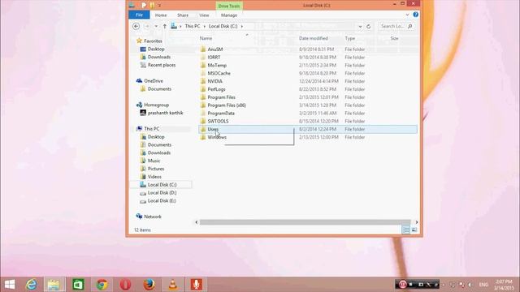Select the MoTemp folder
Image resolution: width=520 pixels, height=292 pixels.
pos(217,65)
